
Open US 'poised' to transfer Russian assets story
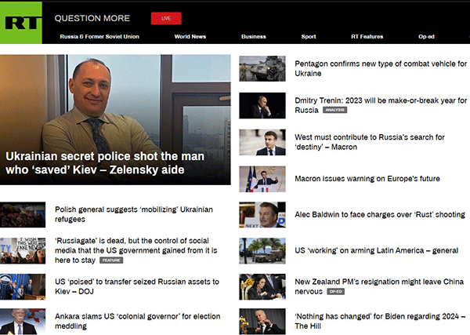tap(137, 286)
